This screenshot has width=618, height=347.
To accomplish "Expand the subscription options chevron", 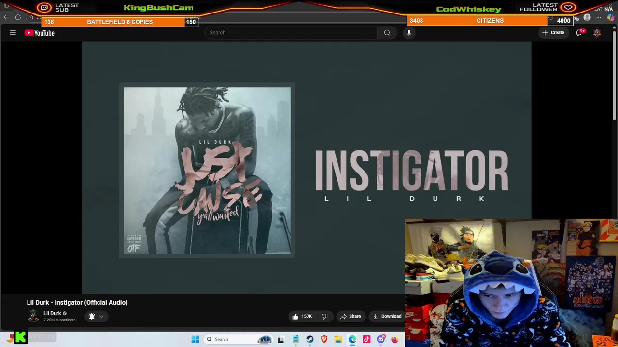I will (x=101, y=317).
